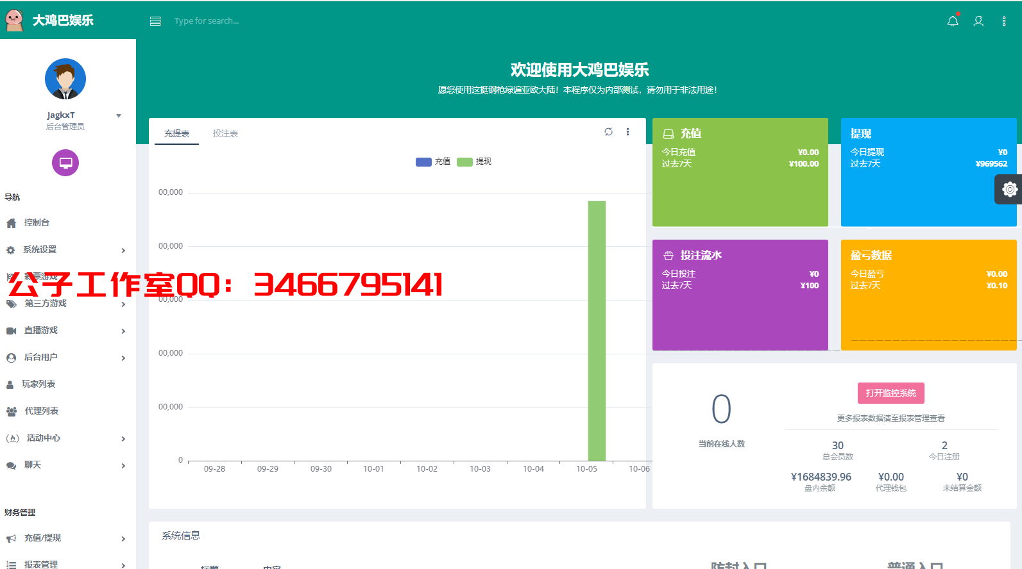Screen dimensions: 1022x569
Task: Click the 代理钱包 value ¥0.00
Action: (x=891, y=477)
